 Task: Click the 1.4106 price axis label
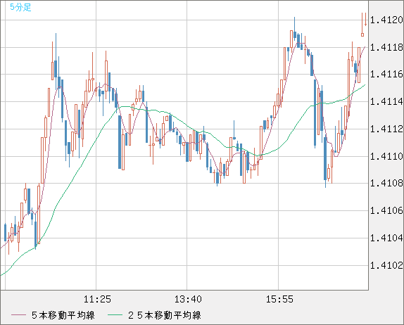[x=386, y=210]
